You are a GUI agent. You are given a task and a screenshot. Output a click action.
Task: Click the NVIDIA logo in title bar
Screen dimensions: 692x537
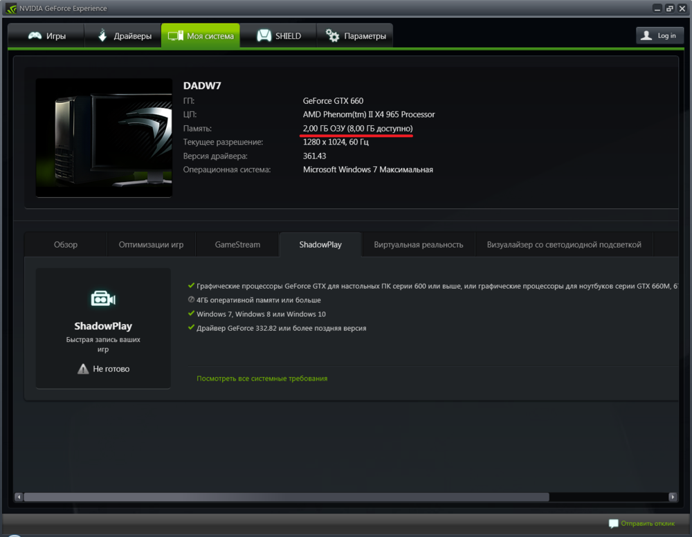[x=10, y=8]
